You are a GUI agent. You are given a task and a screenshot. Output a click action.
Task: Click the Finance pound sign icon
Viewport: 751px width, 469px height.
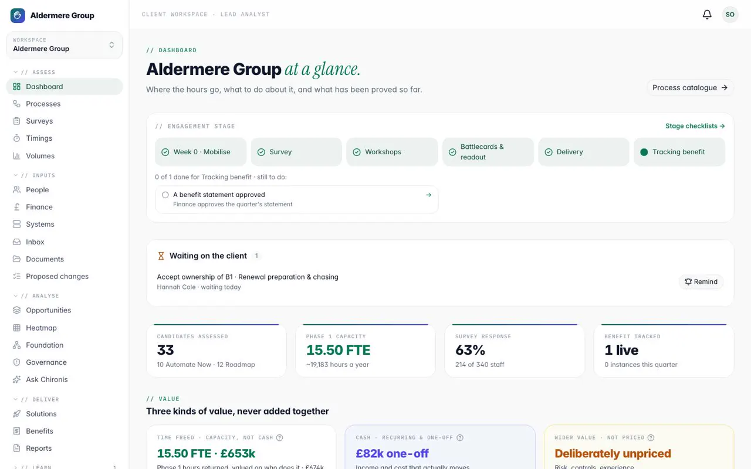(16, 207)
